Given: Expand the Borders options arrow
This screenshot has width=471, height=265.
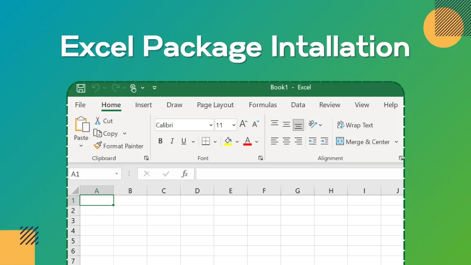Looking at the screenshot, I should [x=215, y=141].
